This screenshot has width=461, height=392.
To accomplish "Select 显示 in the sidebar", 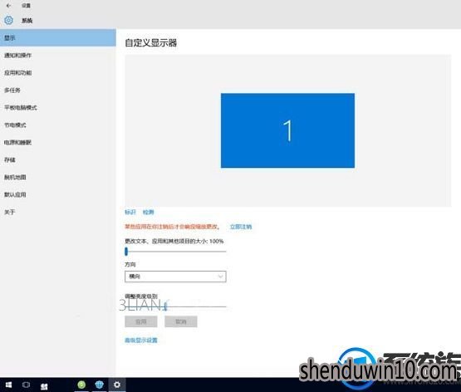I will pos(58,37).
